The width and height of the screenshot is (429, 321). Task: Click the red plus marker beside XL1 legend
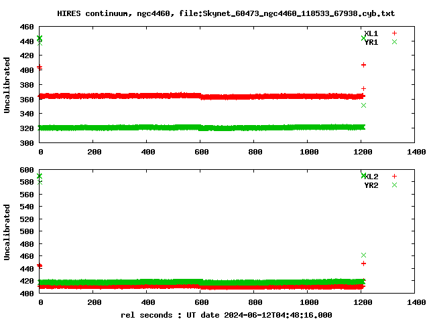coord(395,33)
